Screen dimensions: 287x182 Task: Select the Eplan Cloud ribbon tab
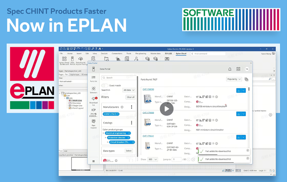tap(181, 53)
